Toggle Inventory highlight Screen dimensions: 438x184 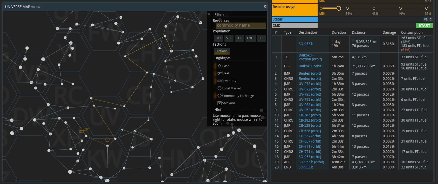point(227,81)
